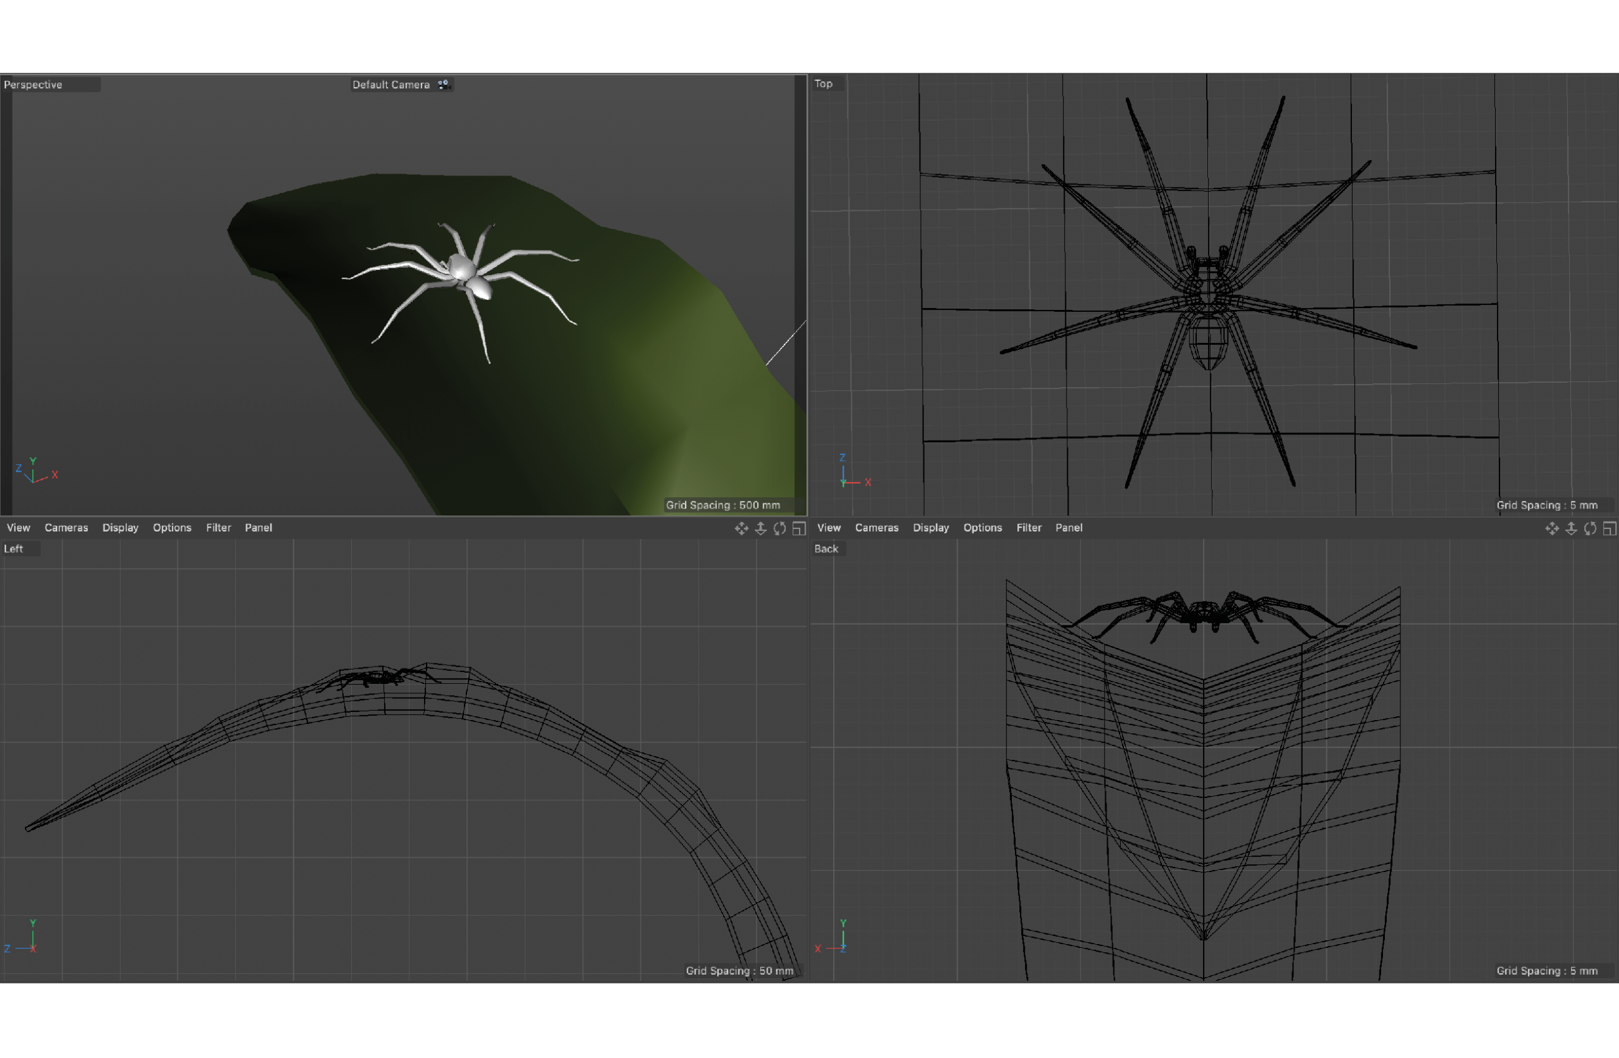
Task: Click the rotate icon in Back viewport
Action: tap(1590, 528)
